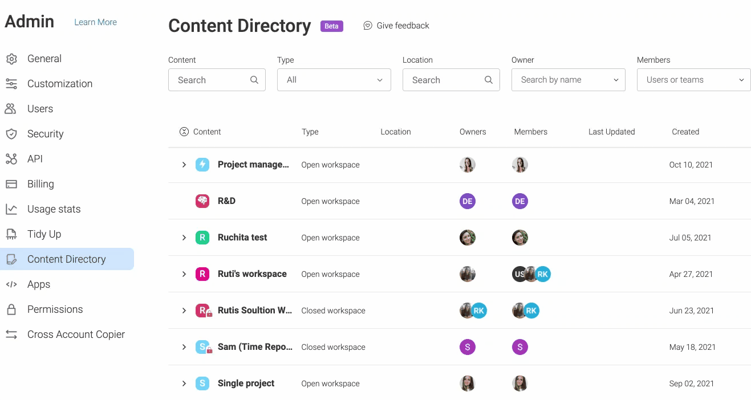The image size is (751, 400).
Task: Click the Mar 04, 2021 created date
Action: click(x=692, y=201)
